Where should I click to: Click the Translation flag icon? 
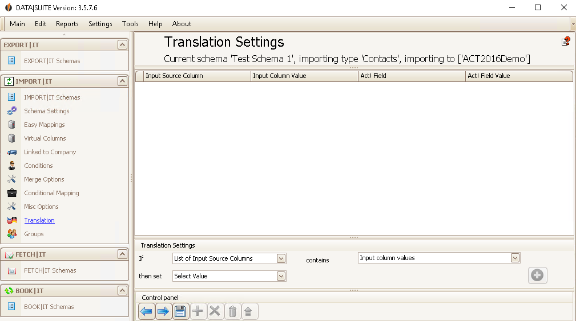tap(12, 220)
